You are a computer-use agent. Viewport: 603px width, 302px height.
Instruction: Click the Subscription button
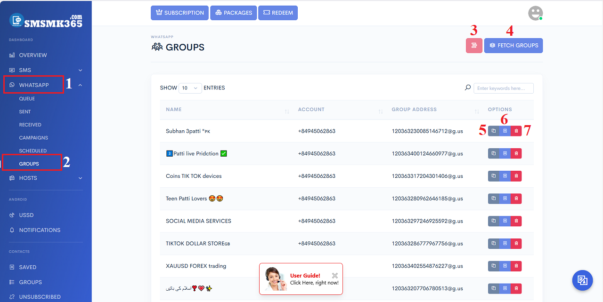179,13
